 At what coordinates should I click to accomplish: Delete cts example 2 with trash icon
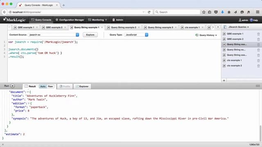click(x=258, y=66)
